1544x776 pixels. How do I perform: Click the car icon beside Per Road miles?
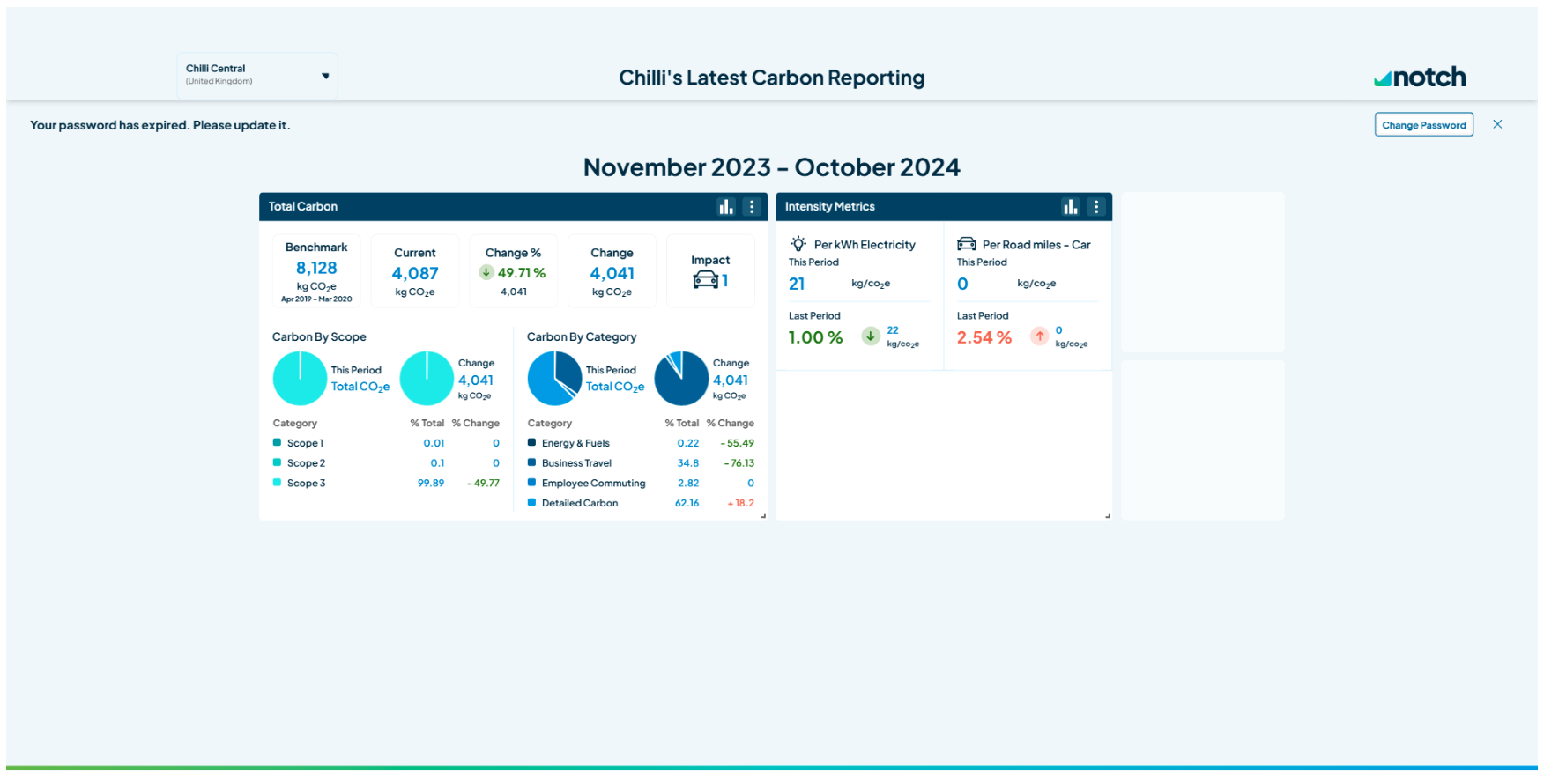pos(967,244)
